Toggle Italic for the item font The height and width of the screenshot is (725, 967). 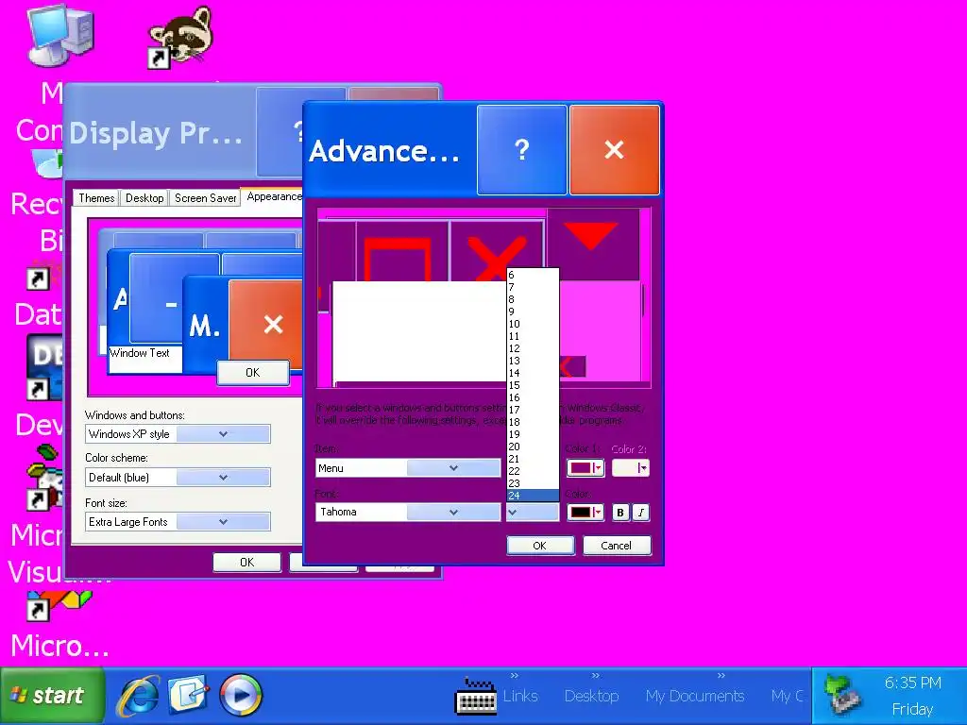(x=641, y=513)
